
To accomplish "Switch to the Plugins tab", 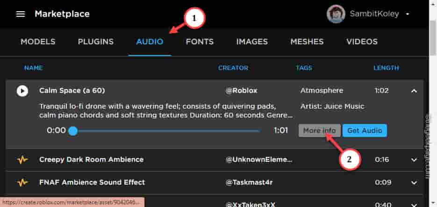I will [96, 41].
